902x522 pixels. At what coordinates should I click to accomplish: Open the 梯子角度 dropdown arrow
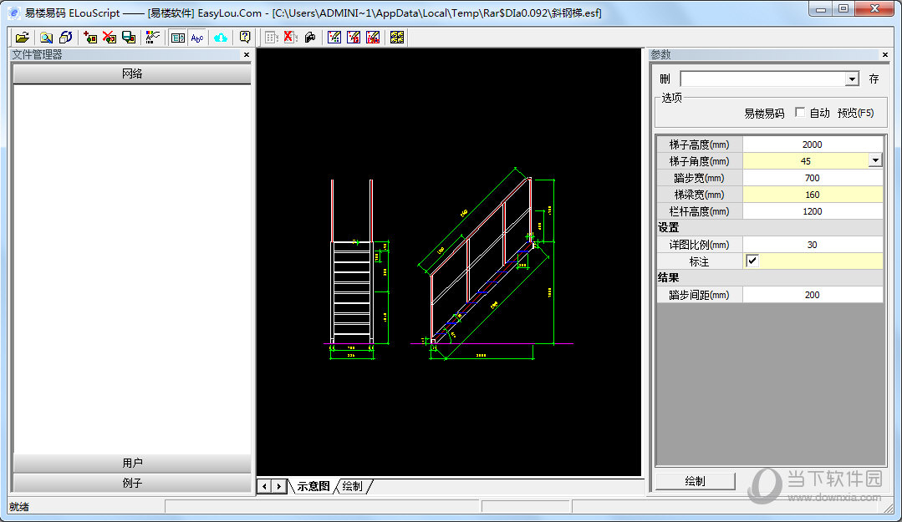[x=875, y=161]
